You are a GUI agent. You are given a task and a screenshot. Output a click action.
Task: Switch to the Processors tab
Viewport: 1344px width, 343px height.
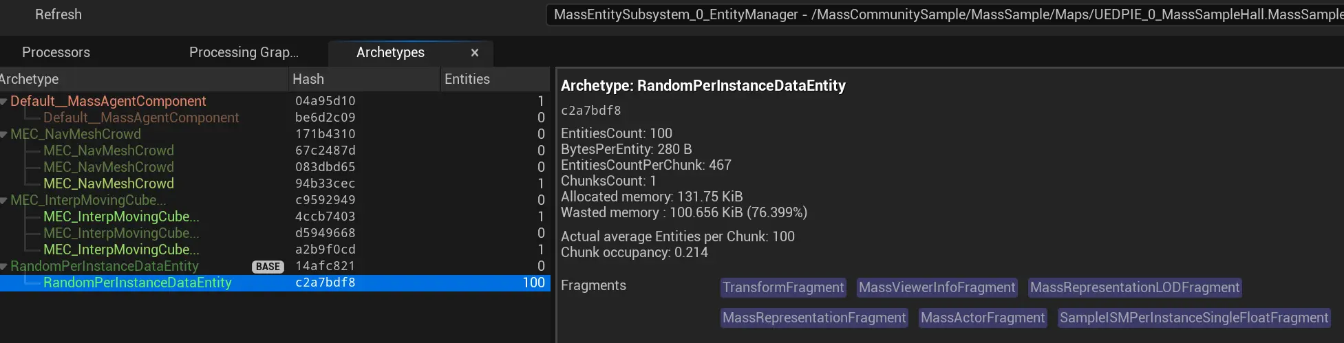(x=56, y=52)
